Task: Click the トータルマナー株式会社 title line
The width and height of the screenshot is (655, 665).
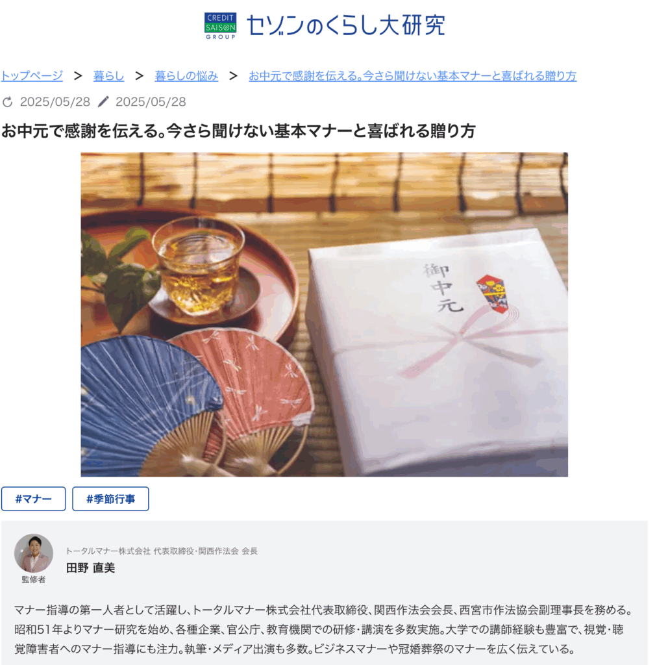Action: 162,551
